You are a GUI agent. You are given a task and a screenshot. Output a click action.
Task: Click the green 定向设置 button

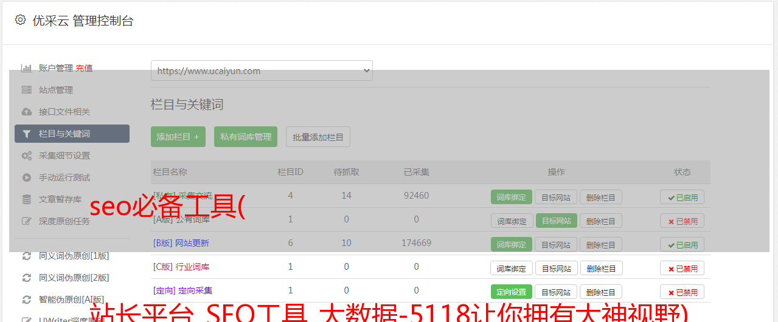click(512, 292)
